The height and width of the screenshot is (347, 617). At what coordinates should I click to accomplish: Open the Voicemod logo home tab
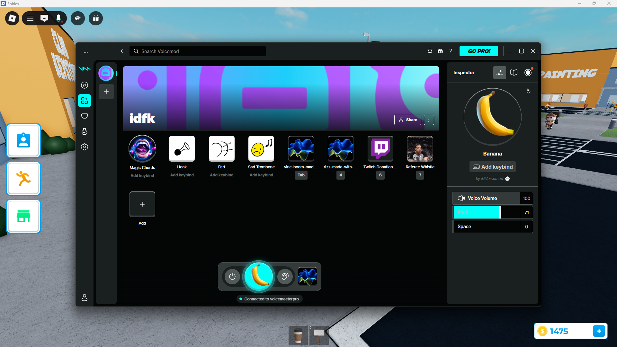click(85, 68)
